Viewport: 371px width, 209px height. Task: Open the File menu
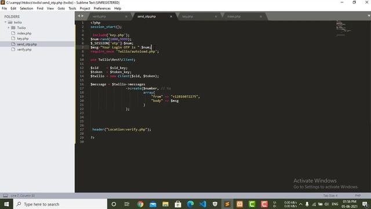tap(4, 8)
